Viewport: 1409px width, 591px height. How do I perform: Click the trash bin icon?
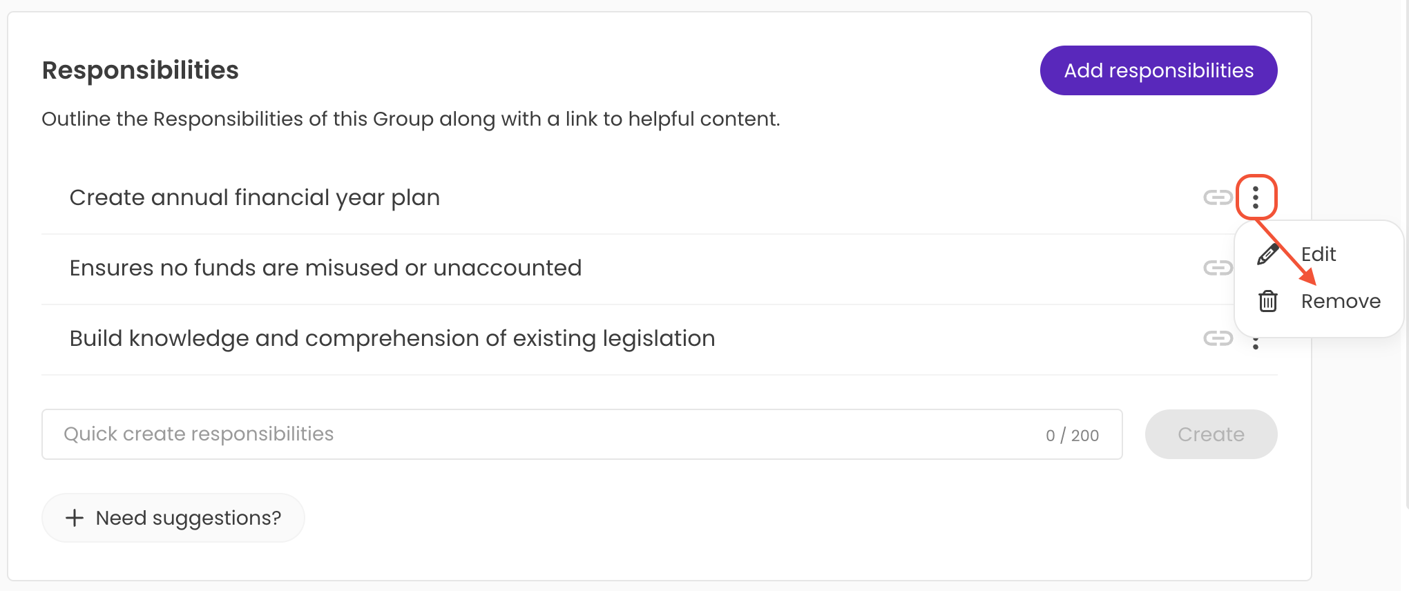(1268, 301)
